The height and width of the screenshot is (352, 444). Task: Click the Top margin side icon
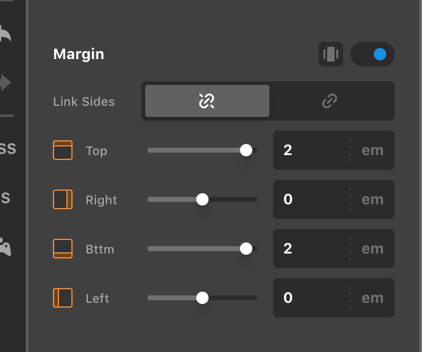click(63, 150)
